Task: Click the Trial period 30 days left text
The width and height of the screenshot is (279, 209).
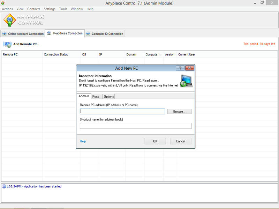Action: pos(259,44)
